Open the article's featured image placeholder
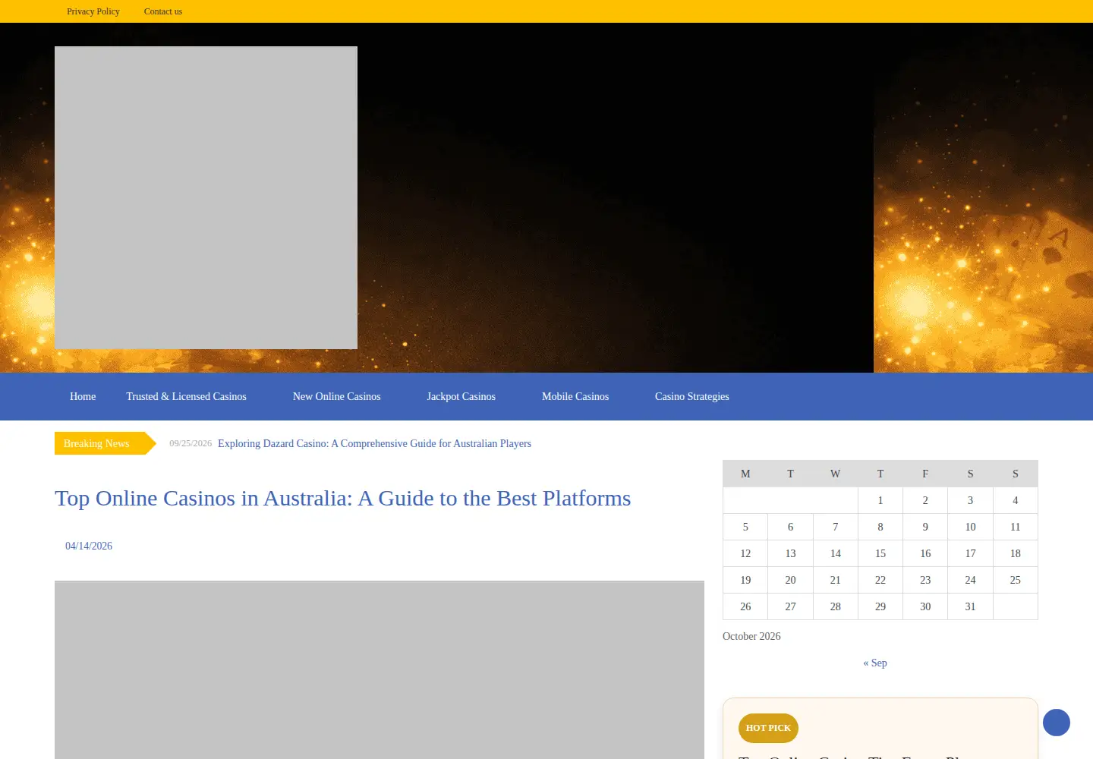This screenshot has width=1093, height=759. click(x=380, y=669)
